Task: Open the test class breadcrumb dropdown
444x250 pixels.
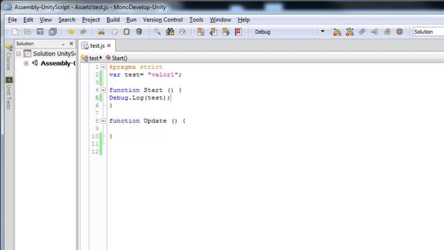Action: [92, 58]
